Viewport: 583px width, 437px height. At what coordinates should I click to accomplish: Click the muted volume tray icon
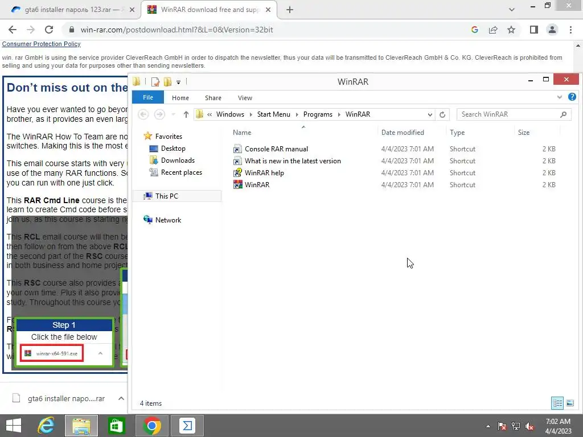529,426
